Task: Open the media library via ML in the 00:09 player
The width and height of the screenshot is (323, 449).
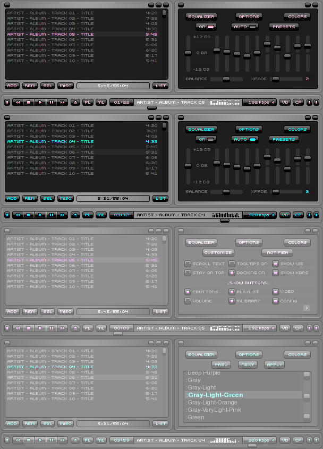Action: coord(100,328)
